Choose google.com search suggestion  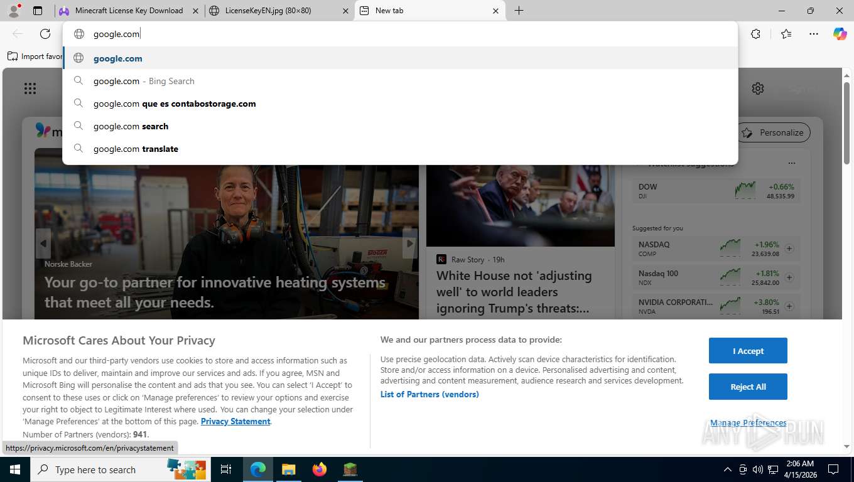[400, 126]
